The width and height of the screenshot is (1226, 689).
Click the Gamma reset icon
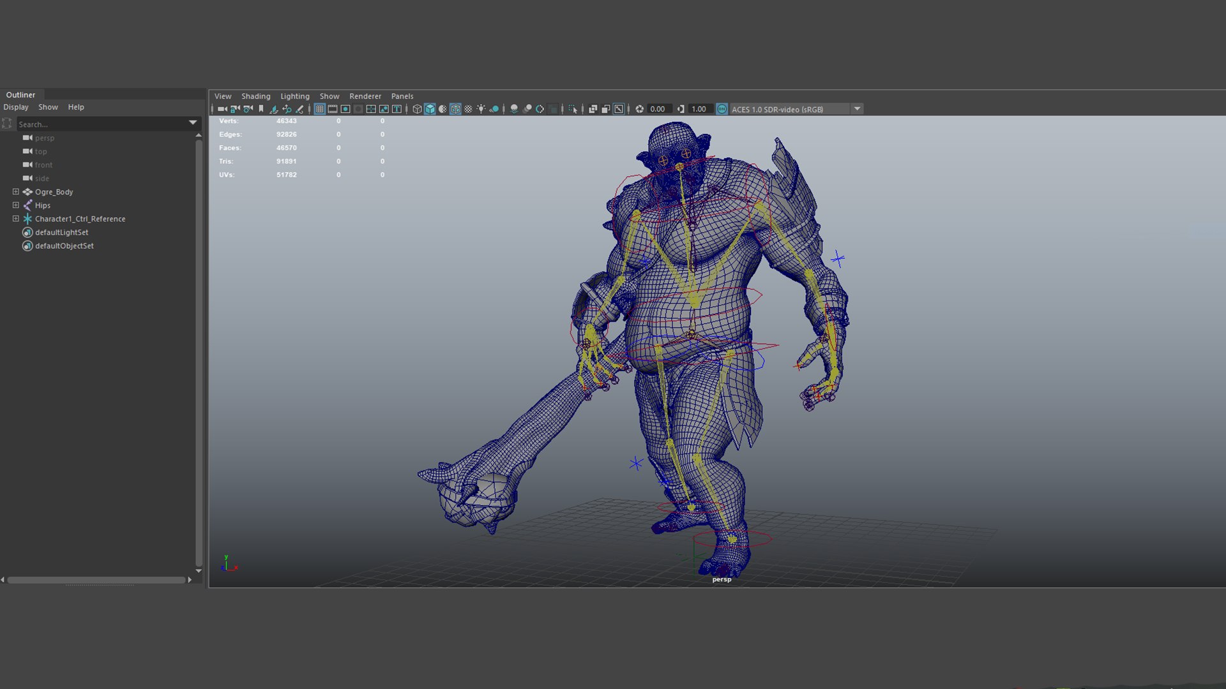click(x=681, y=109)
